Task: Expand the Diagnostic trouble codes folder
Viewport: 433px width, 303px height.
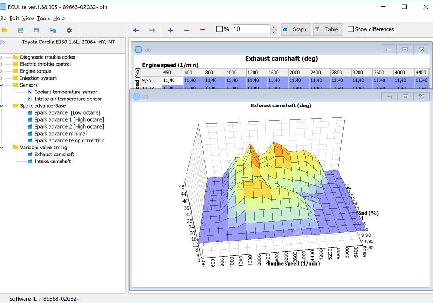Action: [1, 57]
